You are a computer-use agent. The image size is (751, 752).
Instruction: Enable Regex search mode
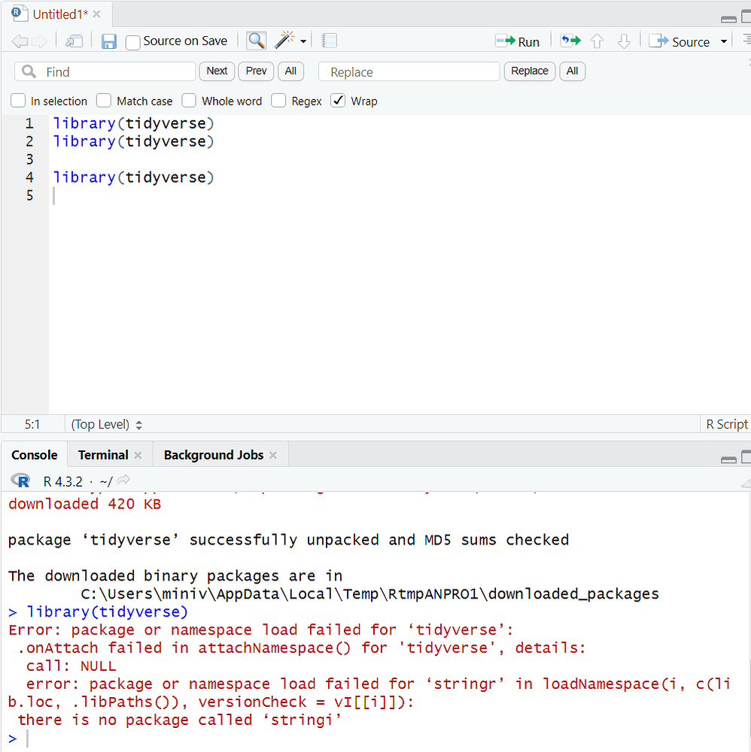278,100
